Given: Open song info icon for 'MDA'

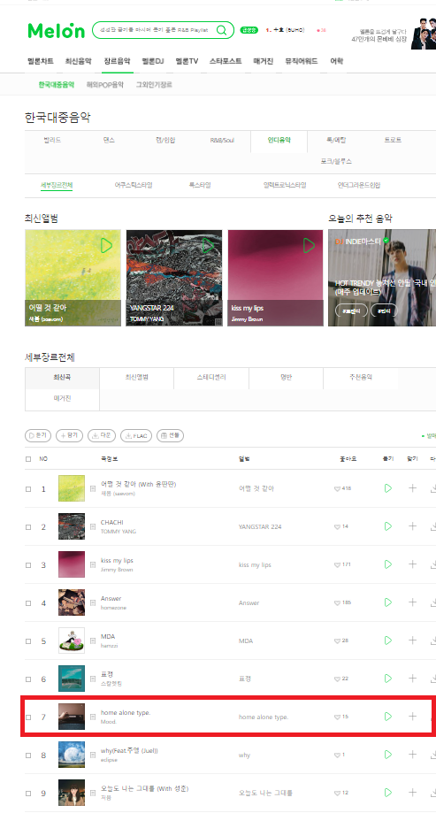Looking at the screenshot, I should 93,640.
